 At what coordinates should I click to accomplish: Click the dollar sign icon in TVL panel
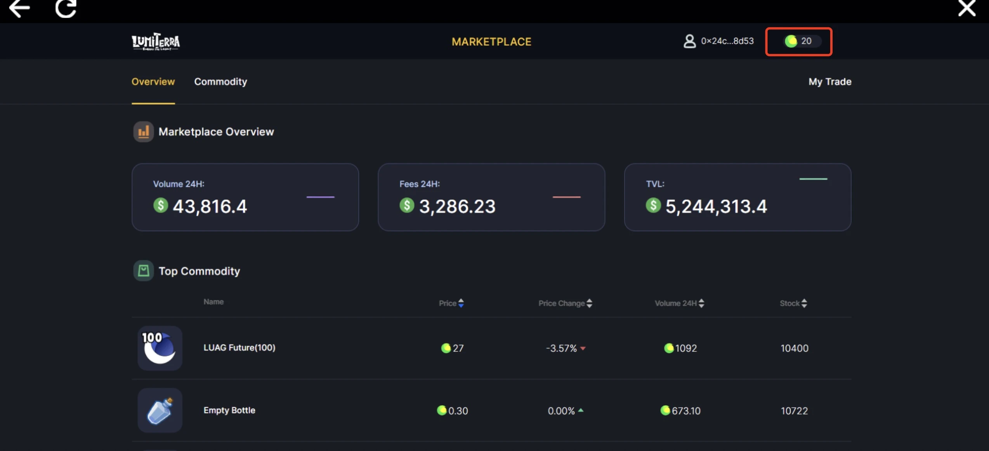point(654,206)
